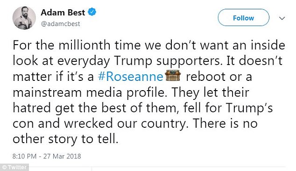Expand the tweet options chevron menu
296x171 pixels.
282,18
